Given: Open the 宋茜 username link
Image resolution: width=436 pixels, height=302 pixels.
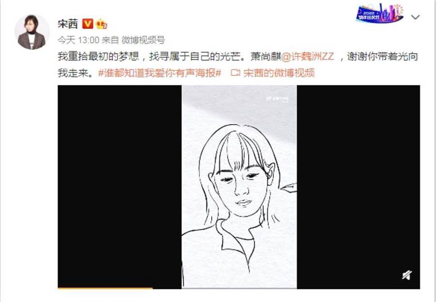Looking at the screenshot, I should (x=67, y=24).
